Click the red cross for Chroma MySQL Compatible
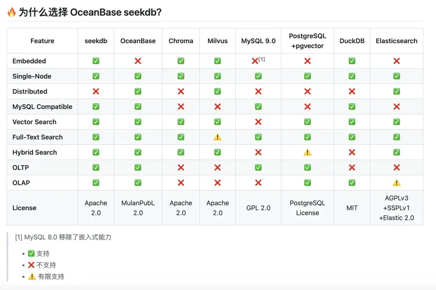Image resolution: width=436 pixels, height=290 pixels. point(181,106)
